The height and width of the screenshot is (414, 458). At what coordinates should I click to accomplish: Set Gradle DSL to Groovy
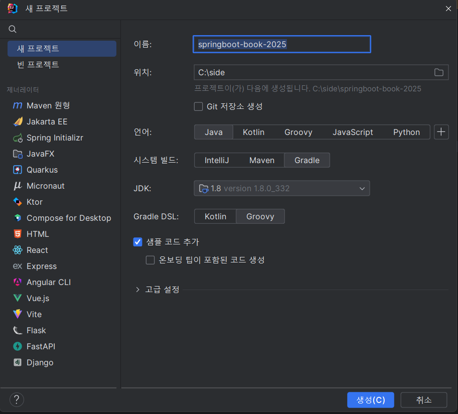[x=260, y=216]
